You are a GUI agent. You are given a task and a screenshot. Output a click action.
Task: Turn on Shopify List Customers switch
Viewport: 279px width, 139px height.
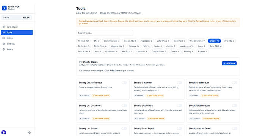[x=124, y=105]
